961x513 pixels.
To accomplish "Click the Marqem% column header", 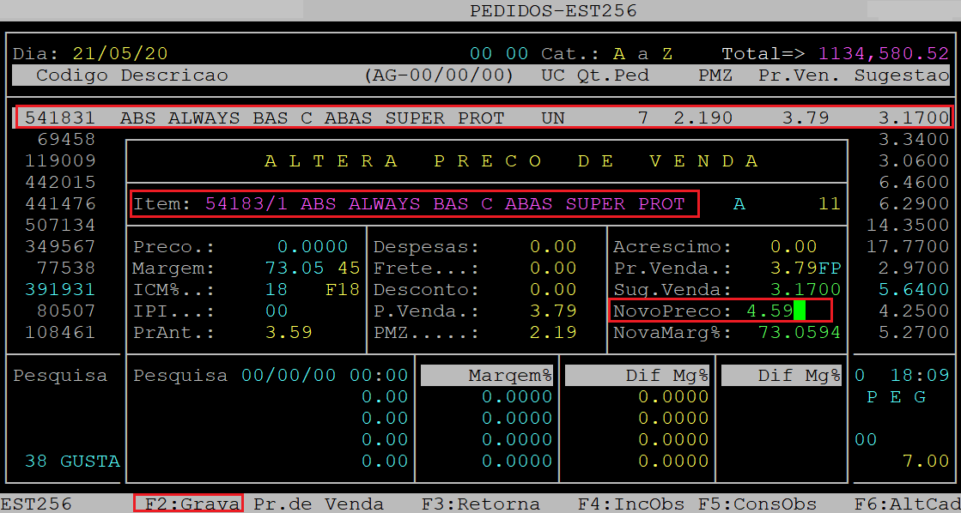I will point(509,375).
